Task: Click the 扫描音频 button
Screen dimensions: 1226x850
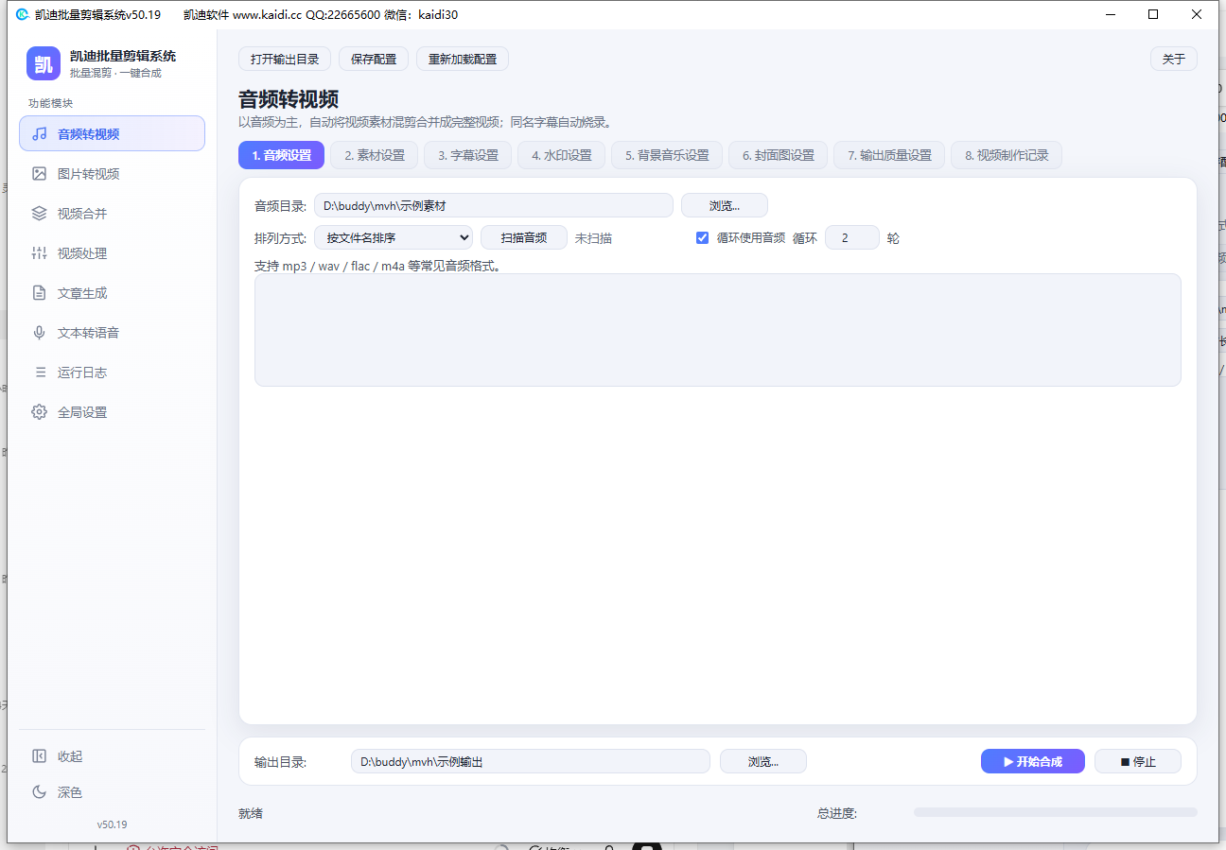Action: point(524,237)
